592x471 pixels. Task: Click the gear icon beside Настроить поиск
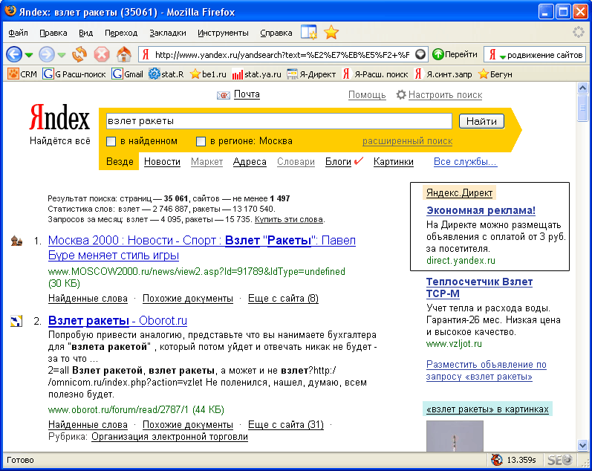click(x=401, y=94)
